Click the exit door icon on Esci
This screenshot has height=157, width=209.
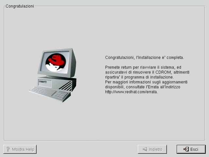(x=186, y=149)
